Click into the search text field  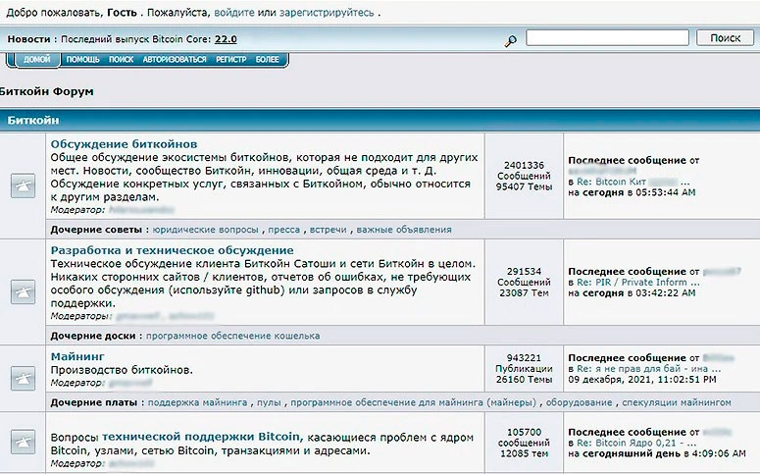606,38
